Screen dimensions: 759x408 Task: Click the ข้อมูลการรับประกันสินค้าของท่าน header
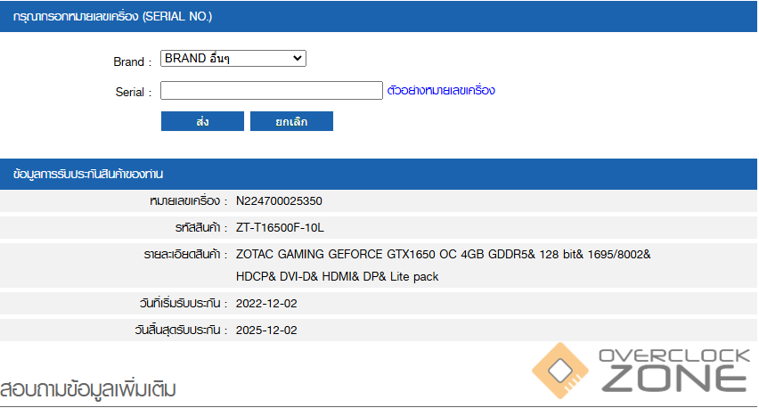point(88,175)
